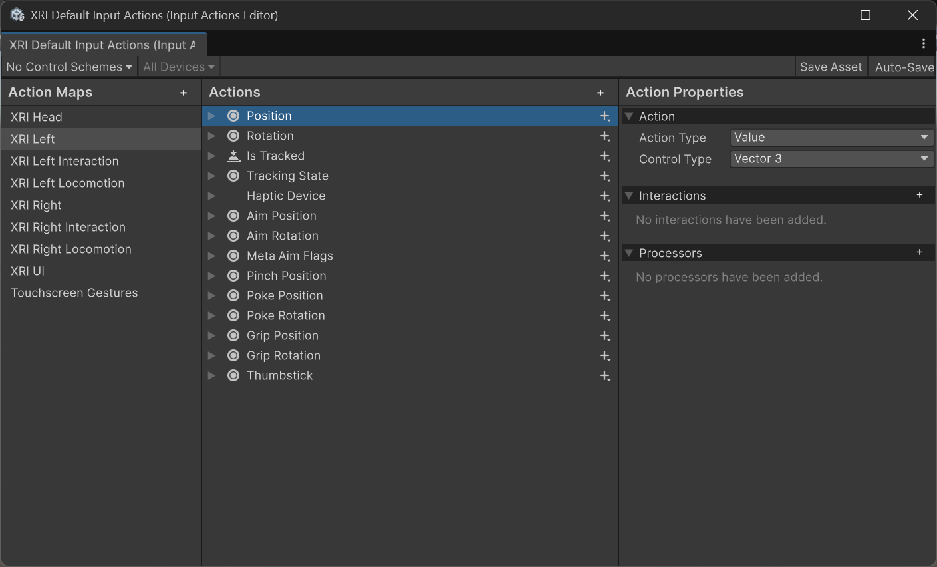Add binding to the Grip Rotation action
The image size is (937, 567).
(604, 356)
